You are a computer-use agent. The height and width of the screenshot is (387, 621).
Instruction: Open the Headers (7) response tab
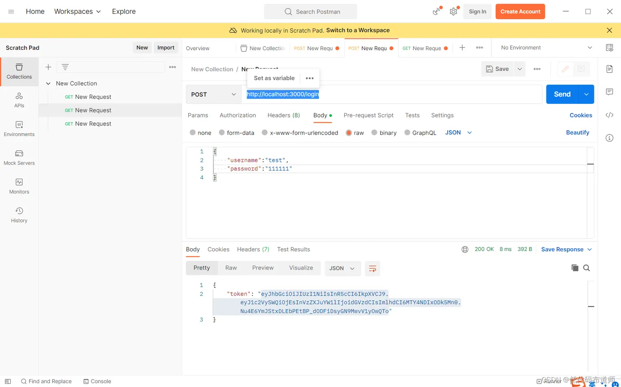point(253,250)
